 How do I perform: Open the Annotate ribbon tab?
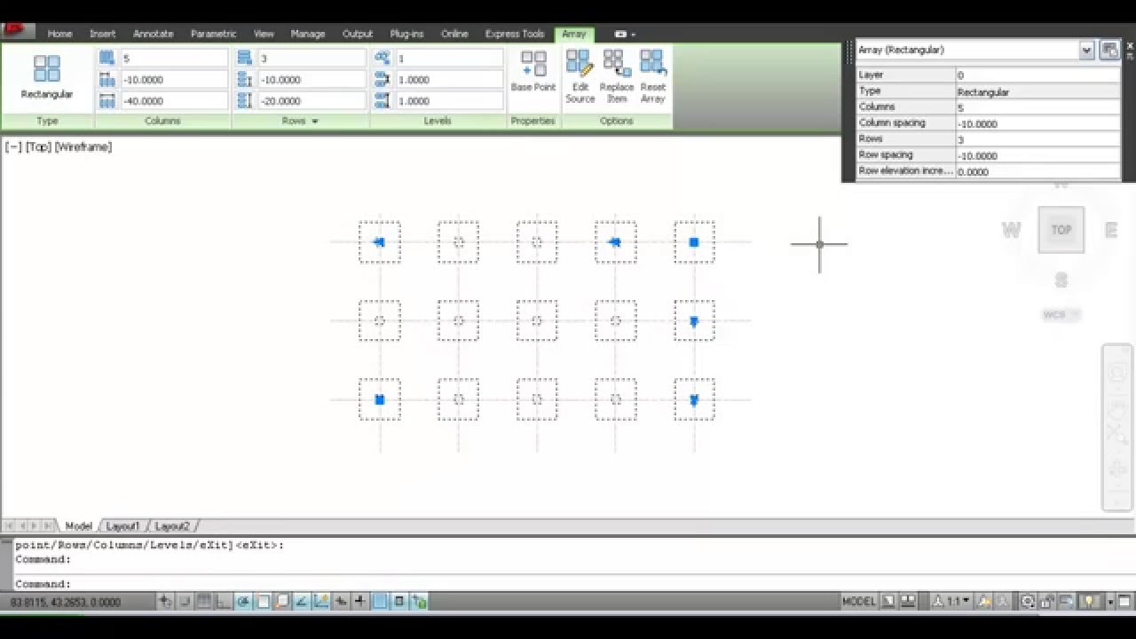pyautogui.click(x=154, y=34)
